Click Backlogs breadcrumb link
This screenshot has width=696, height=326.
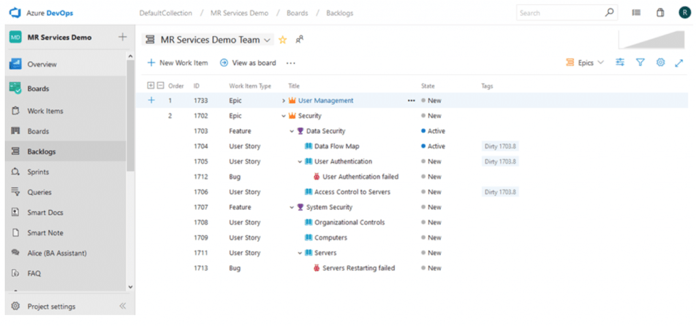(340, 13)
